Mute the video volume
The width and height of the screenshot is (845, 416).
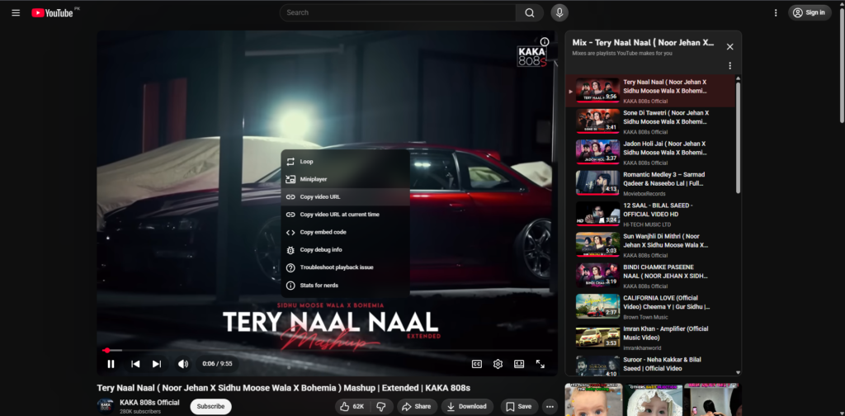click(182, 364)
